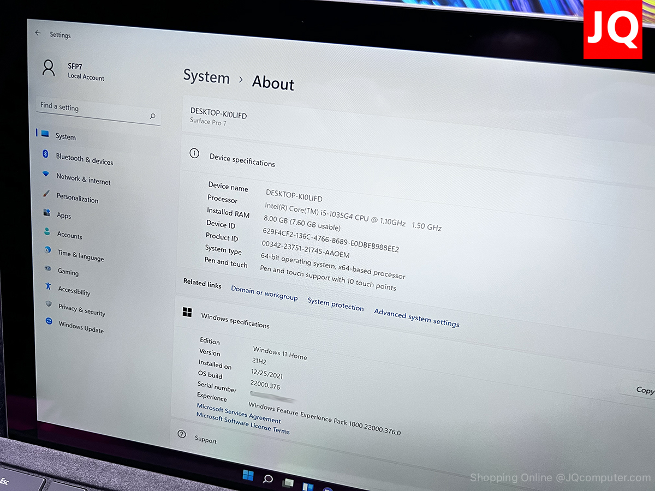This screenshot has height=491, width=655.
Task: Open the Widgets panel from the taskbar
Action: [x=307, y=486]
